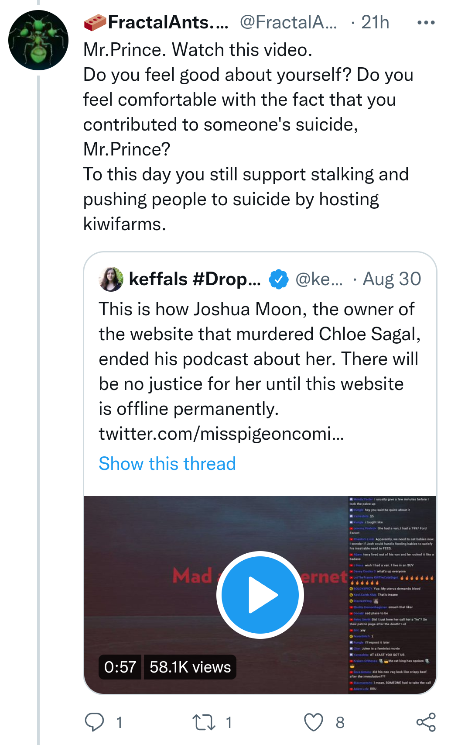The height and width of the screenshot is (745, 458).
Task: Open the share icon
Action: pyautogui.click(x=426, y=722)
